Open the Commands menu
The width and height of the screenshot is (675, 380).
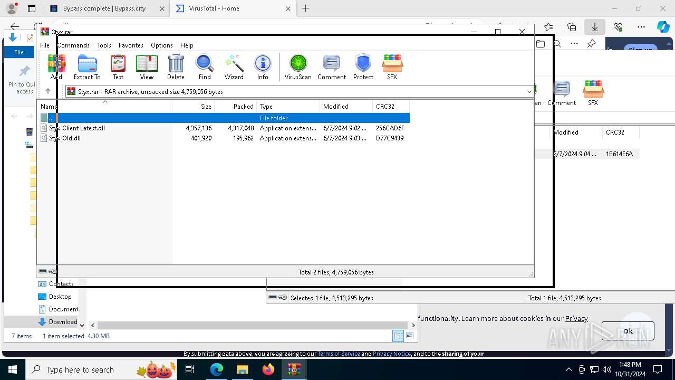click(x=73, y=45)
